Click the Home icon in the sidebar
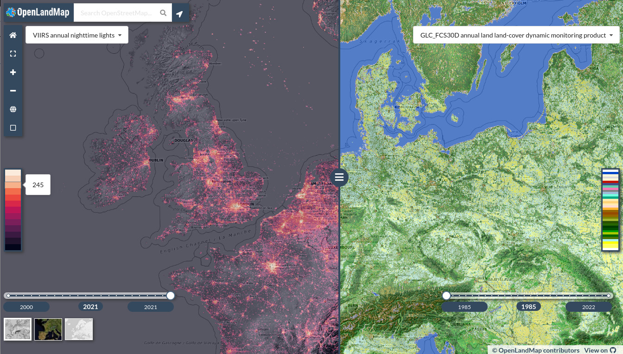This screenshot has height=354, width=623. coord(13,35)
